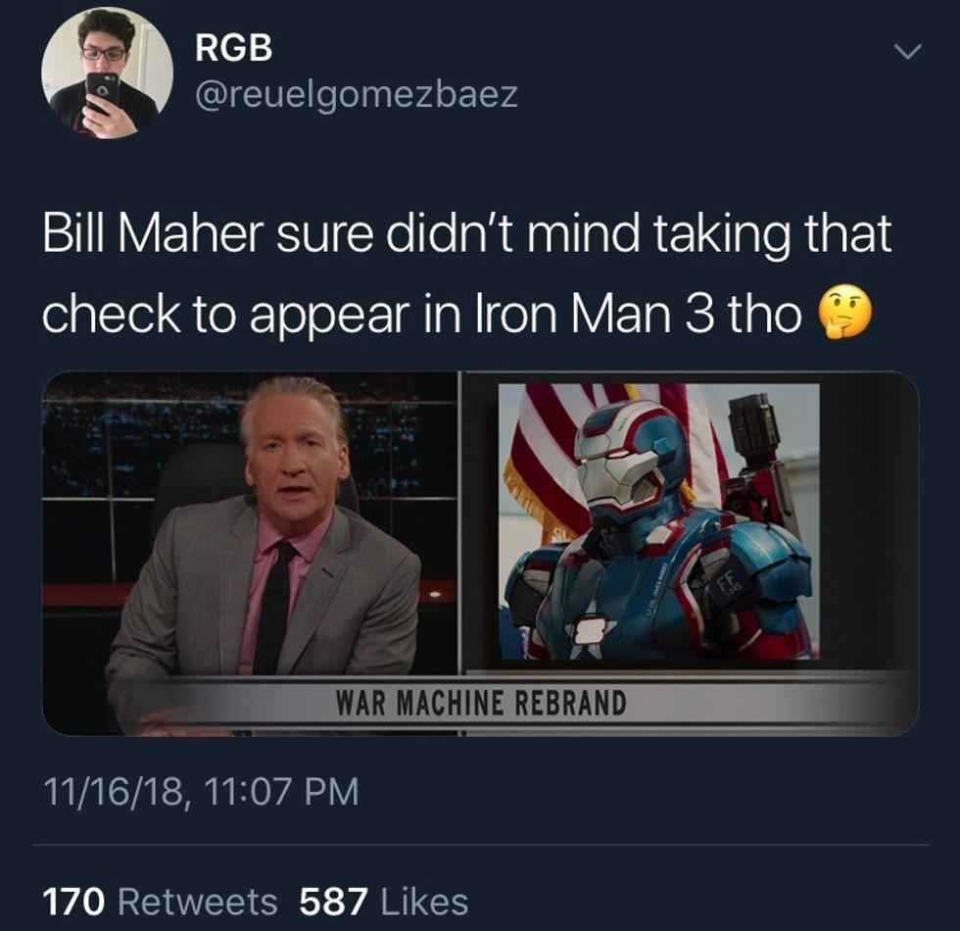Screen dimensions: 960x931
Task: Visit the @reuelgomezbaez handle link
Action: point(357,94)
